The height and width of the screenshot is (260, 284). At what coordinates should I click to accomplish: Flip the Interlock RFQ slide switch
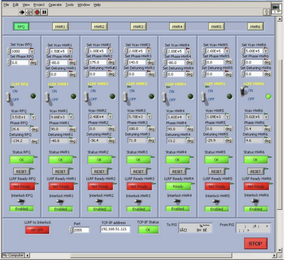tap(21, 201)
